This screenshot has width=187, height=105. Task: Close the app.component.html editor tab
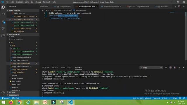click(x=97, y=6)
